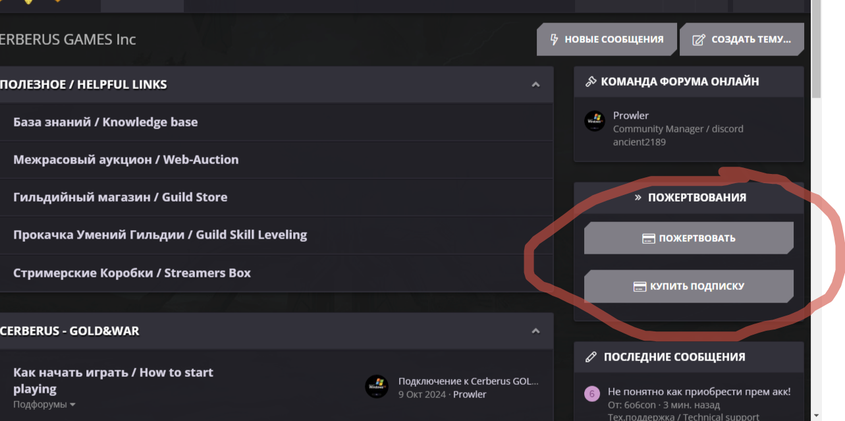Open the thread Не понятно как приобрести прем акк

[699, 392]
